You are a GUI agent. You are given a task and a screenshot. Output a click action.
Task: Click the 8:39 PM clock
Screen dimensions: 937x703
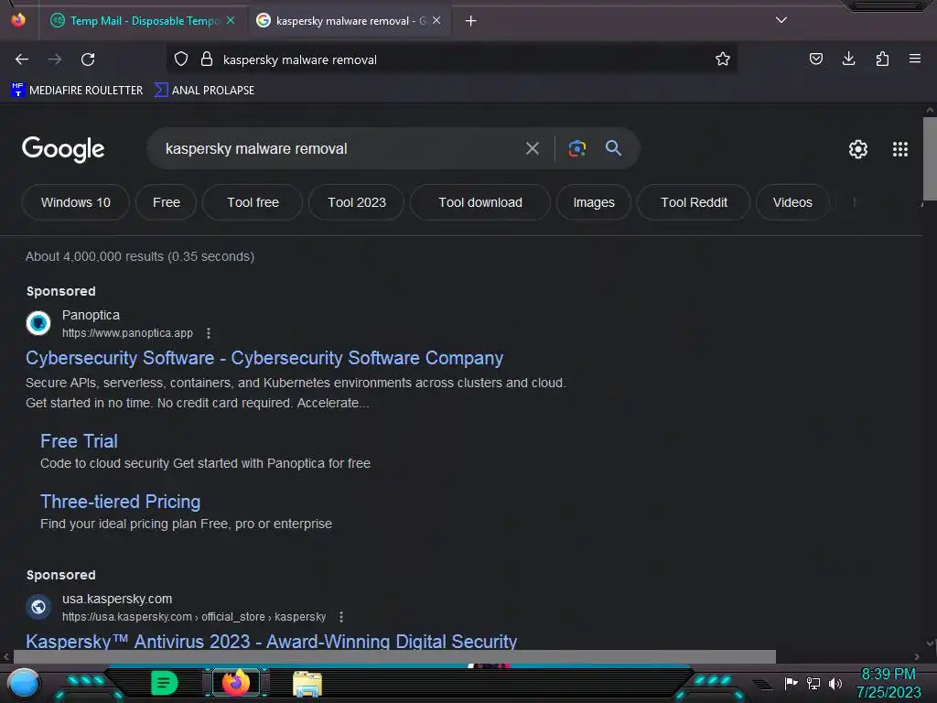(x=888, y=675)
